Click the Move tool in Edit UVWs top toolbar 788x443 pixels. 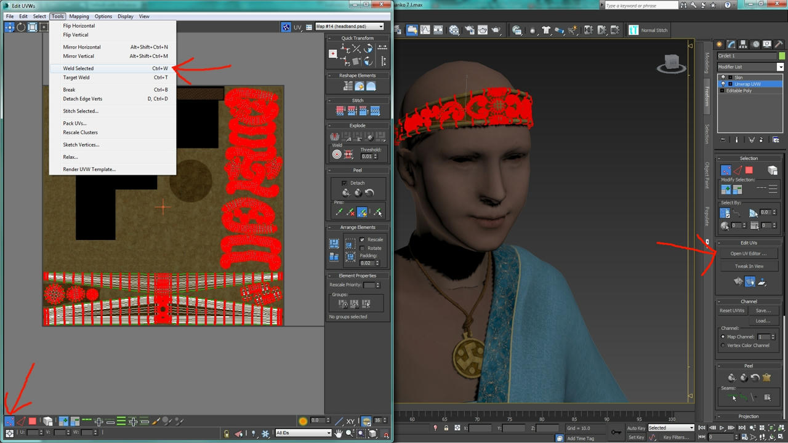10,27
